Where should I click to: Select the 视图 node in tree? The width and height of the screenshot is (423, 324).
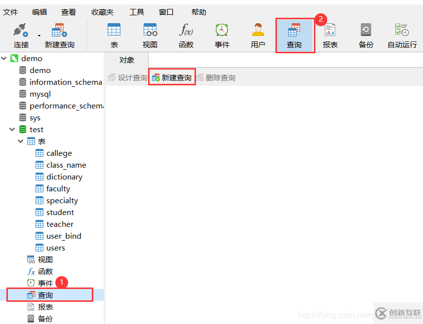click(x=40, y=259)
